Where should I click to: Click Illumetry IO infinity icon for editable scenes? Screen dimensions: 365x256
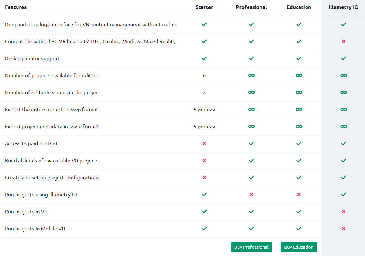344,92
